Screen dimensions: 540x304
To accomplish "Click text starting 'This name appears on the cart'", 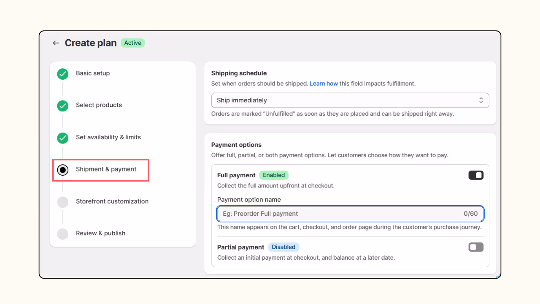I will [x=349, y=227].
